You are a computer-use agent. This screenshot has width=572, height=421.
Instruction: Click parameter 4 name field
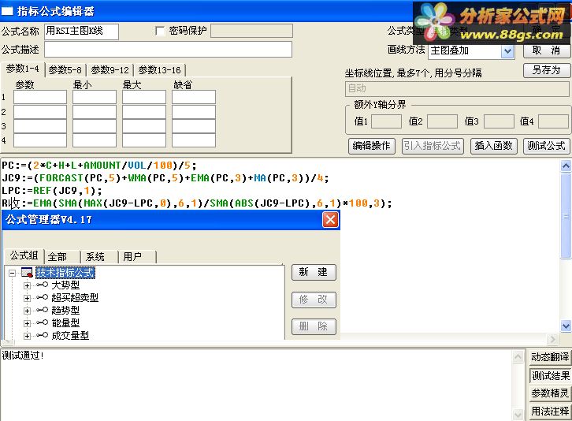pos(40,140)
